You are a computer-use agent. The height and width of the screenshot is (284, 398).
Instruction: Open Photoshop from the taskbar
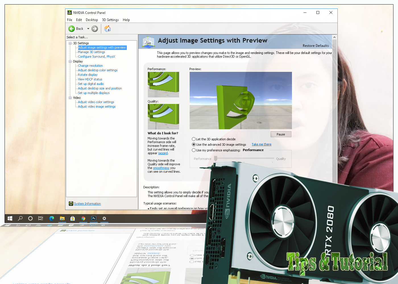[94, 218]
